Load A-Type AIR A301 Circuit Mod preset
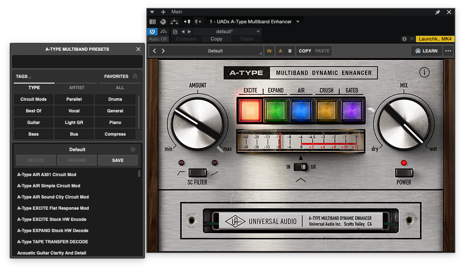Screen dimensions: 465x270 pos(47,174)
